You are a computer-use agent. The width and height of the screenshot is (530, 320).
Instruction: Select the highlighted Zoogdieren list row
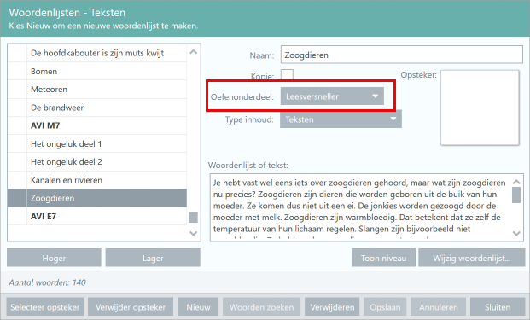[x=97, y=198]
